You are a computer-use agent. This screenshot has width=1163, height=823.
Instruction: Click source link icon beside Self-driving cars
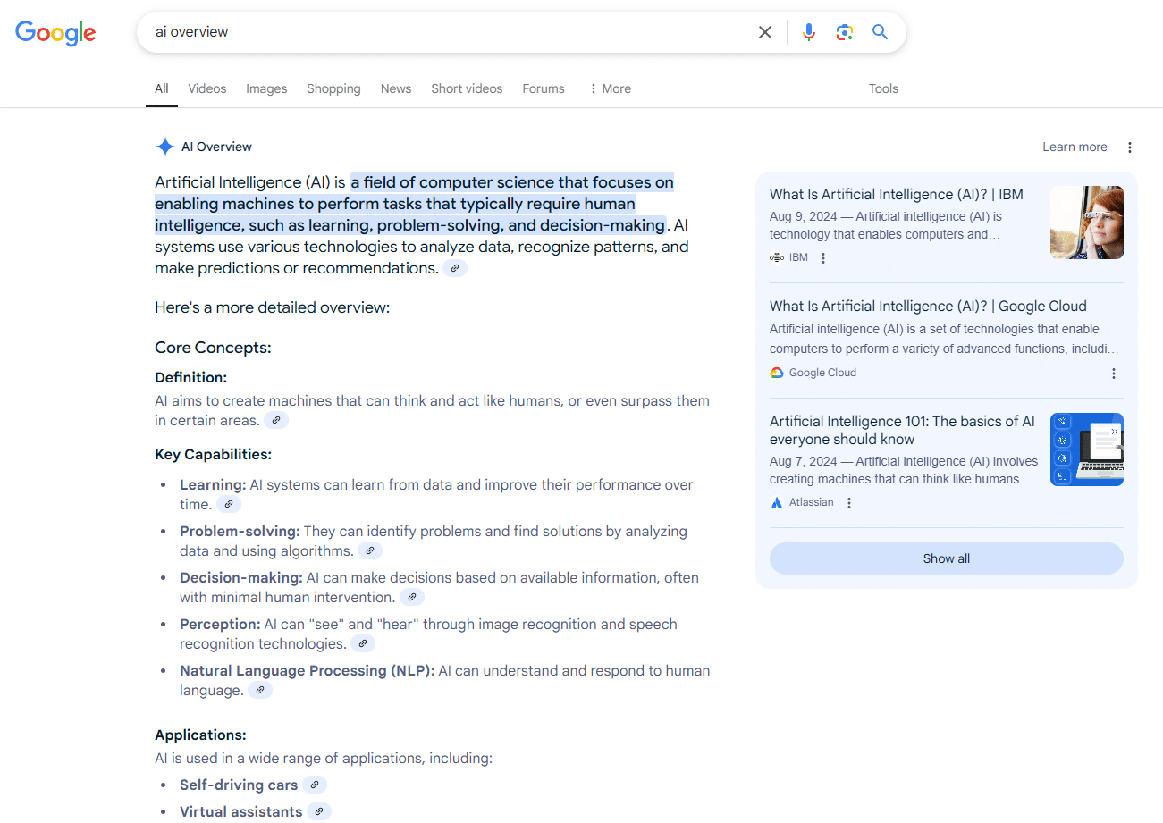pos(315,785)
